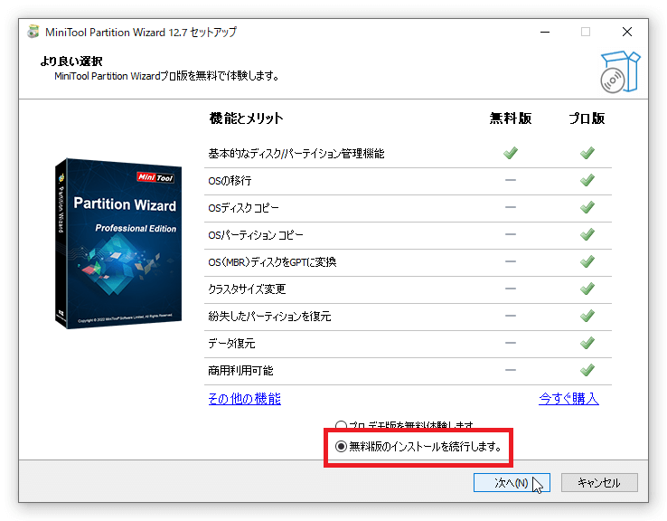Screen dimensions: 667x521
Task: Open the その他の機能 link
Action: (x=244, y=399)
